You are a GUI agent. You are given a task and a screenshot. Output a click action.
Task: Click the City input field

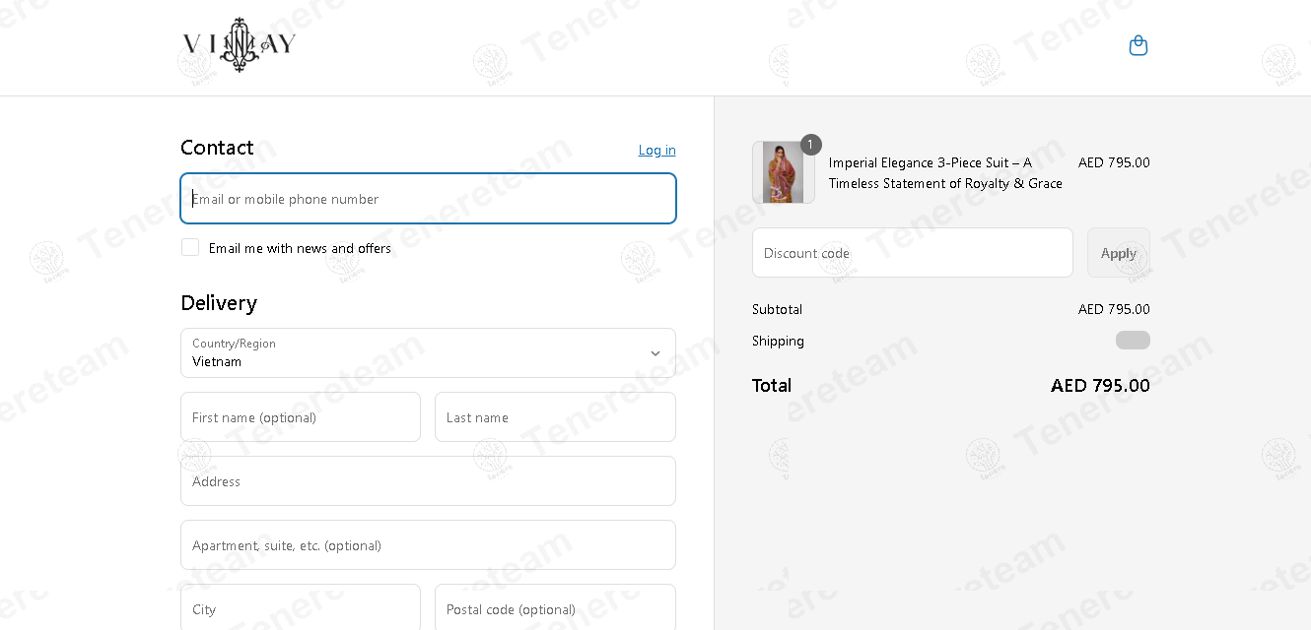301,607
